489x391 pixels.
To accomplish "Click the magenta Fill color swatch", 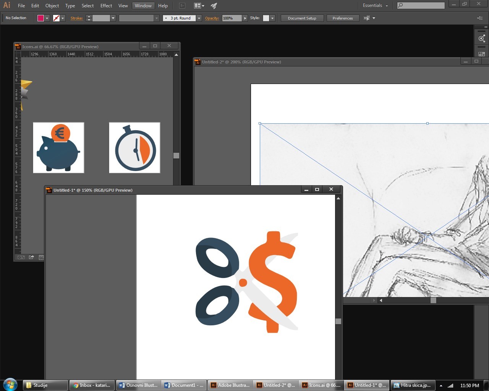I will tap(40, 18).
